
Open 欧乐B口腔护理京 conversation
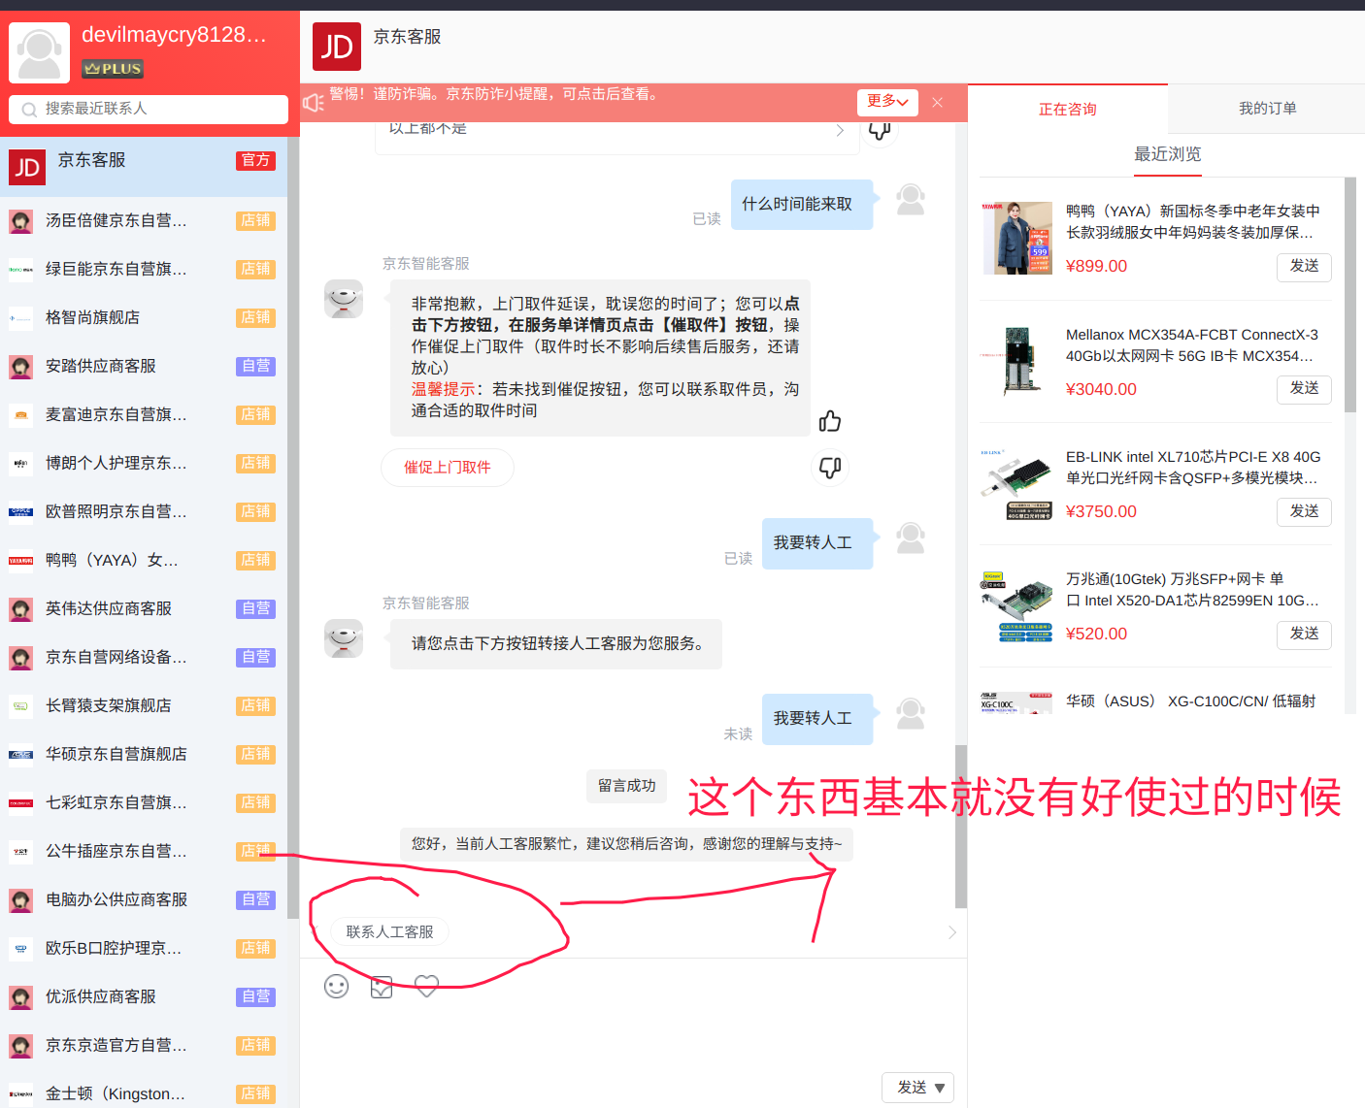click(144, 949)
